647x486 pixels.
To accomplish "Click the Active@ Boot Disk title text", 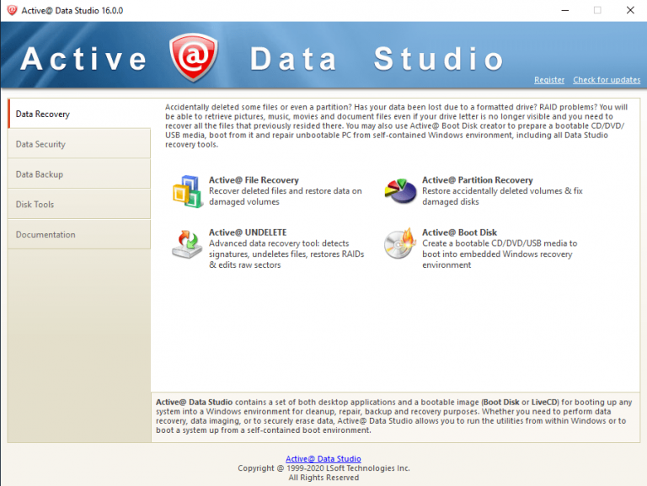I will click(x=459, y=232).
